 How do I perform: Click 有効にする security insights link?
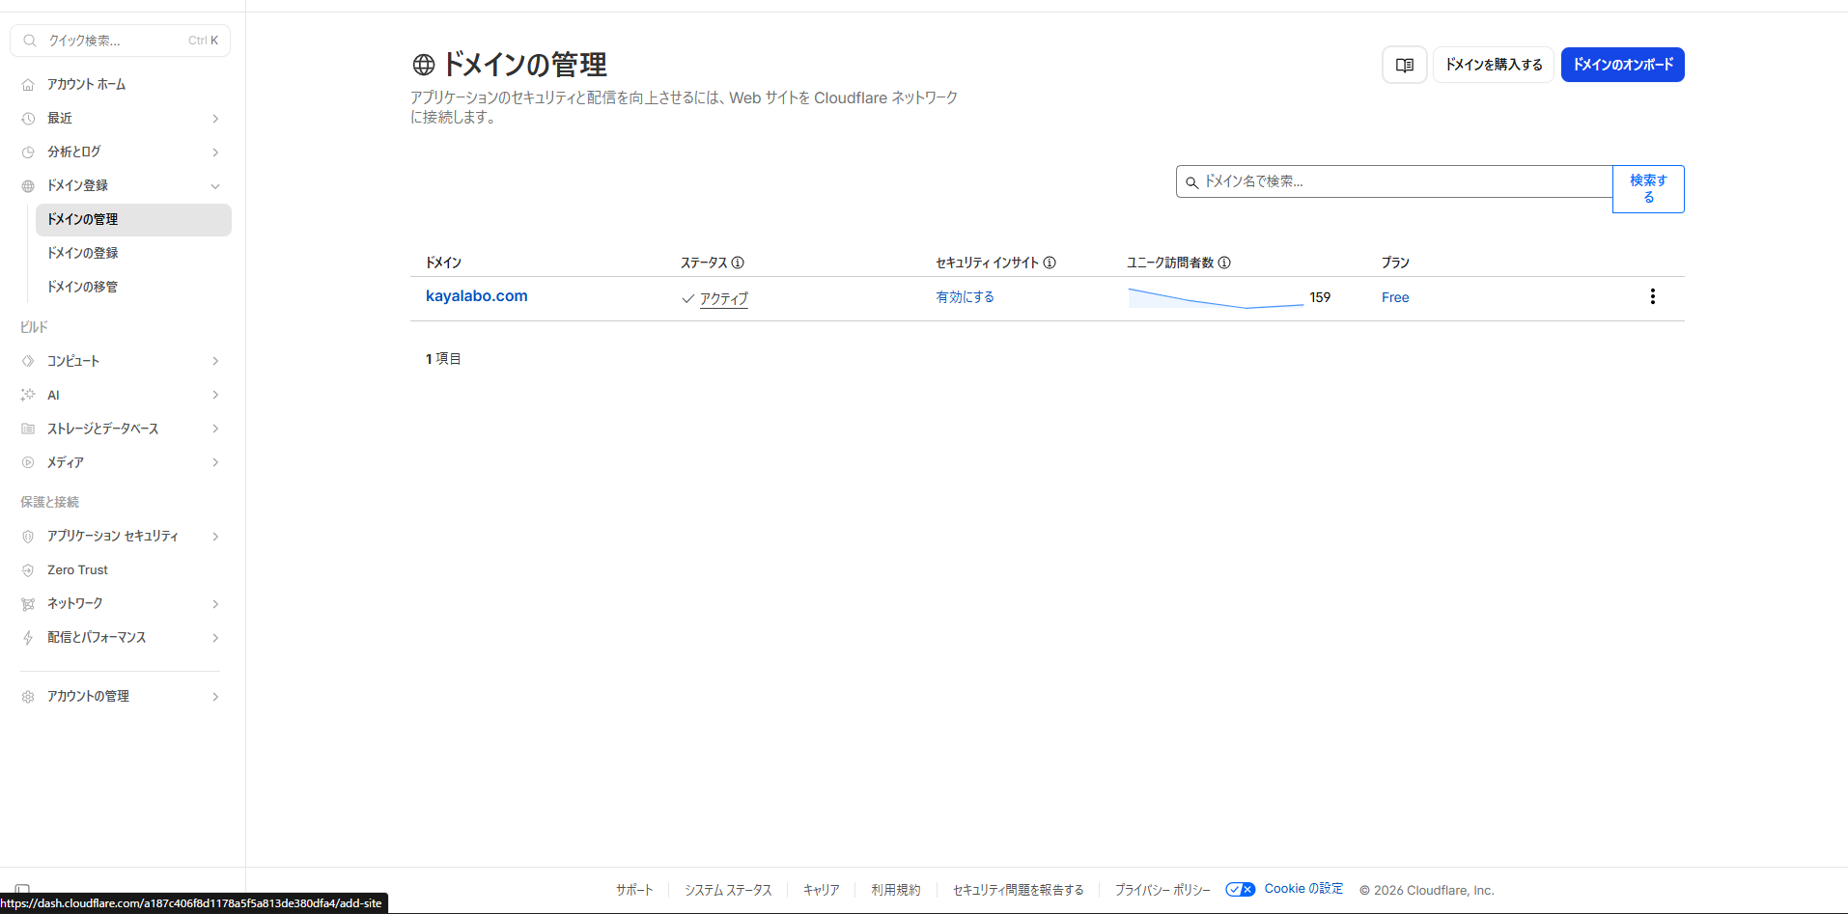pos(965,297)
